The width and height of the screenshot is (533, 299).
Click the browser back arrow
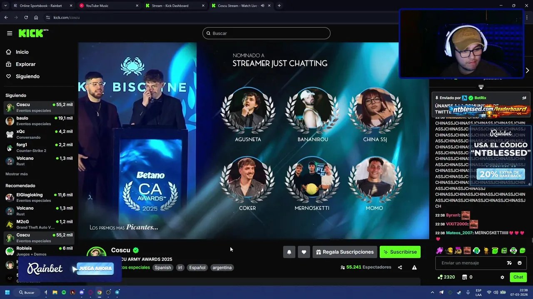(6, 17)
